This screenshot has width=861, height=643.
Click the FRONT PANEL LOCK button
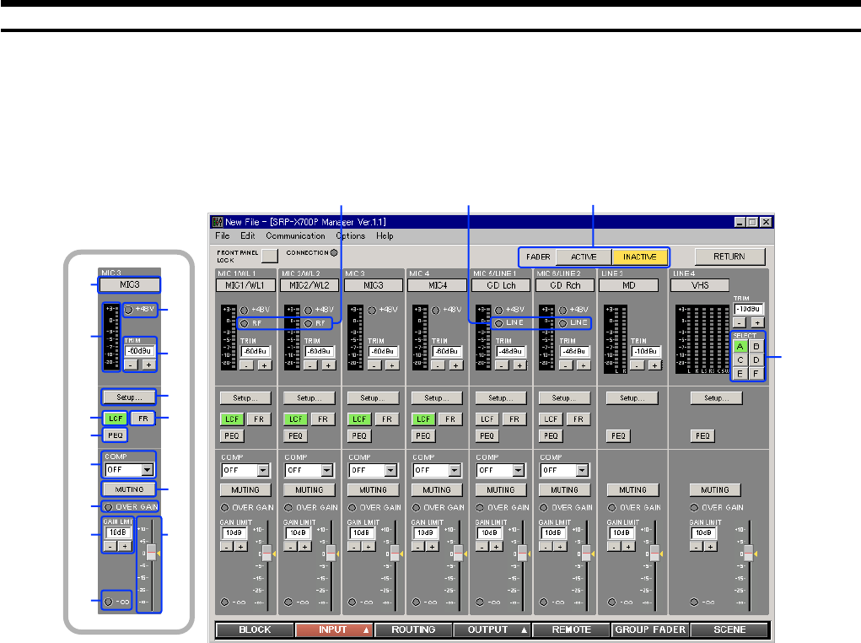[269, 256]
